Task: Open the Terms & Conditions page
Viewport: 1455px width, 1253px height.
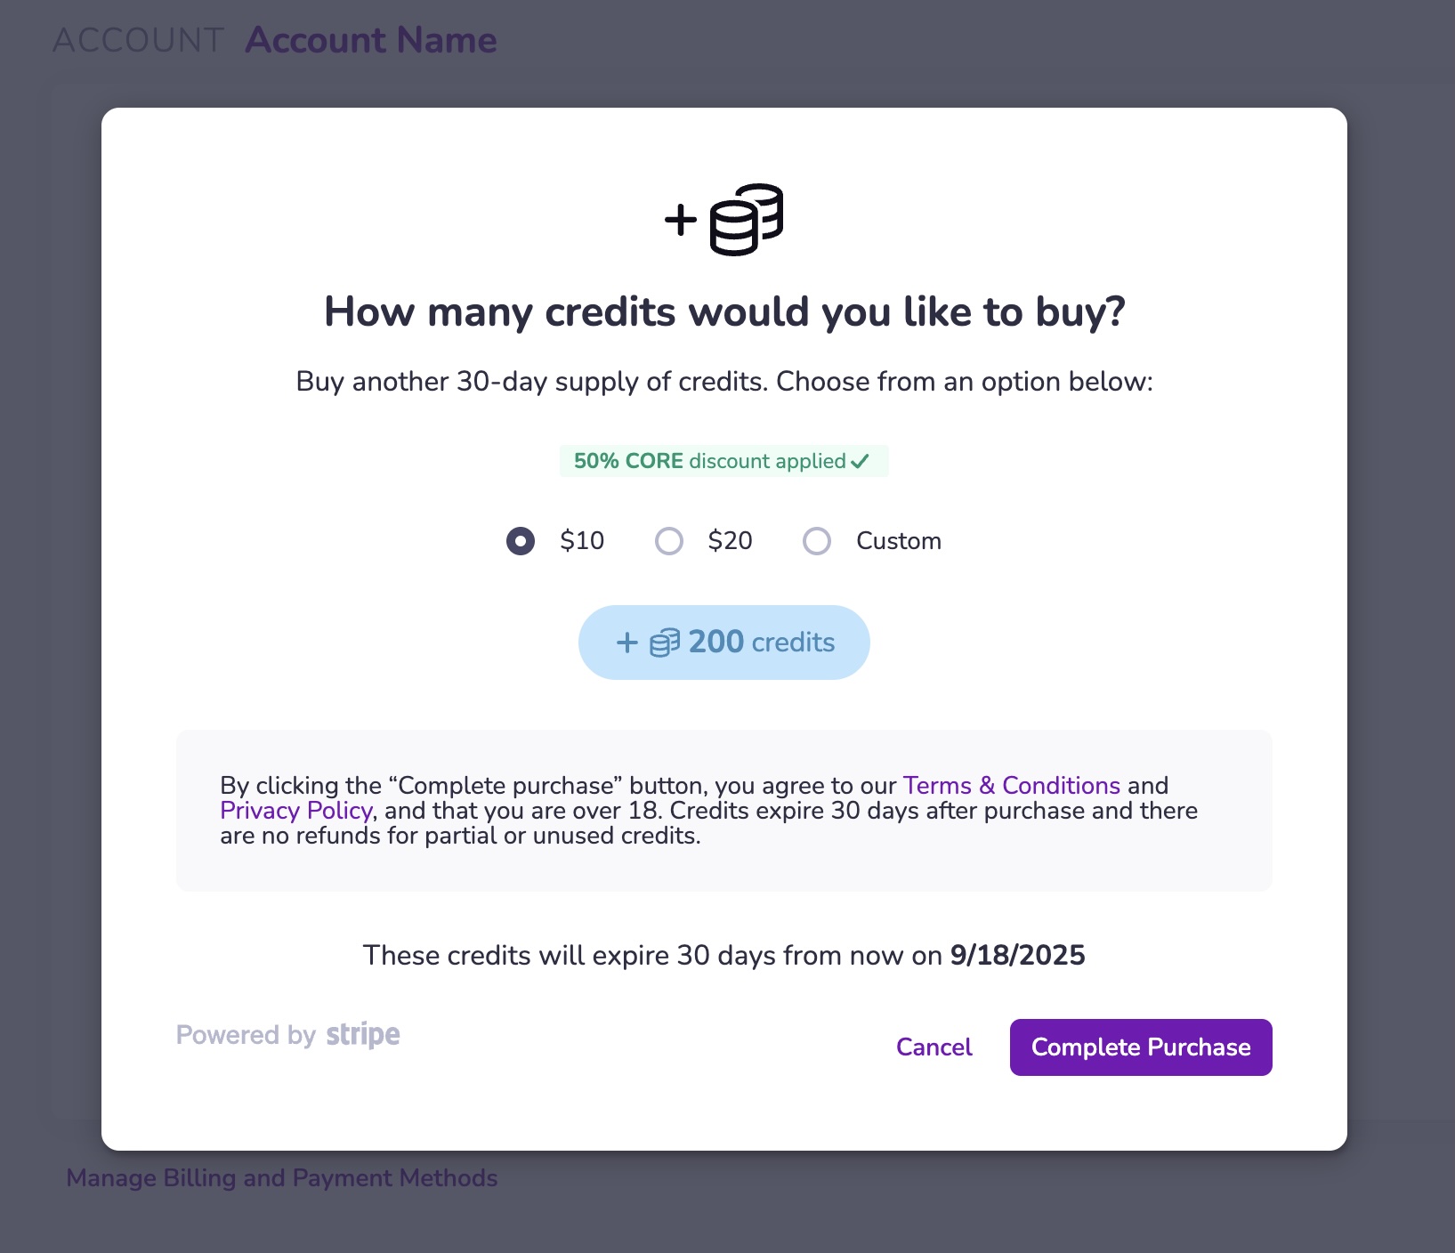Action: (1011, 786)
